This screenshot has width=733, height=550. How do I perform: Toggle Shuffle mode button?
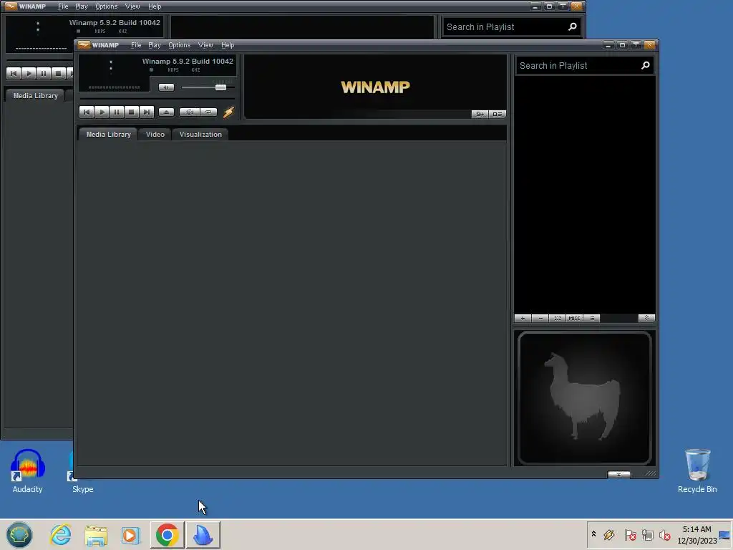(189, 112)
